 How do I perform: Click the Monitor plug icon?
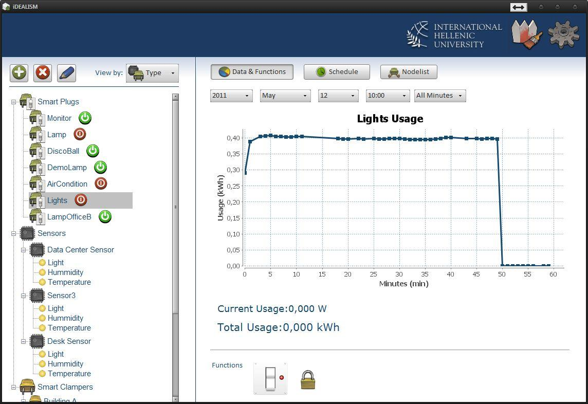coord(37,118)
